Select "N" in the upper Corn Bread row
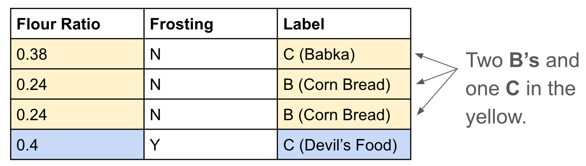Screen dimensions: 586x166 point(155,84)
